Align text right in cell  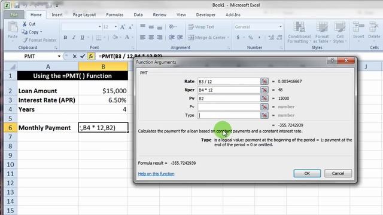160,37
